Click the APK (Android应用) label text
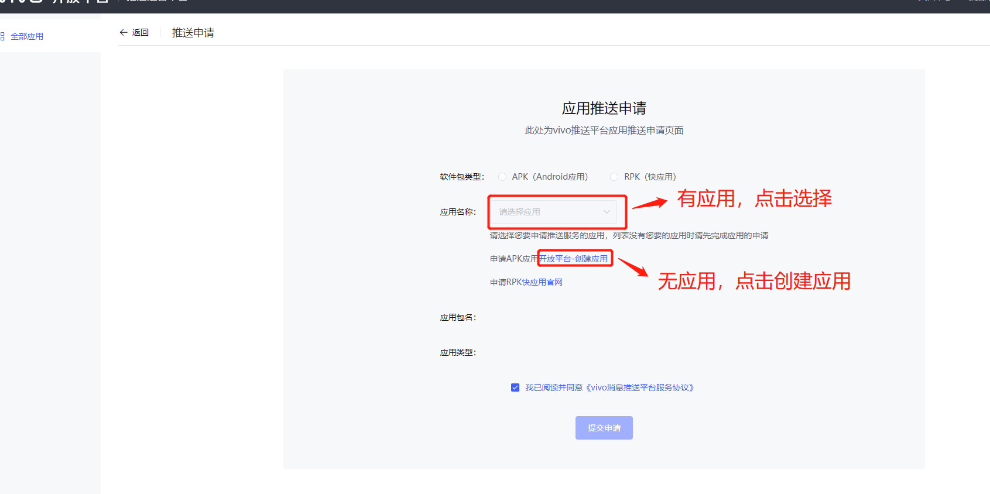 pyautogui.click(x=550, y=177)
